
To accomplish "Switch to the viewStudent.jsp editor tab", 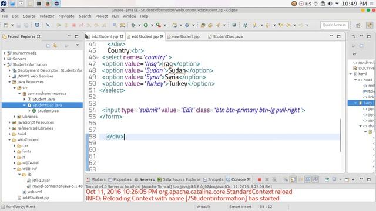I will (x=186, y=36).
